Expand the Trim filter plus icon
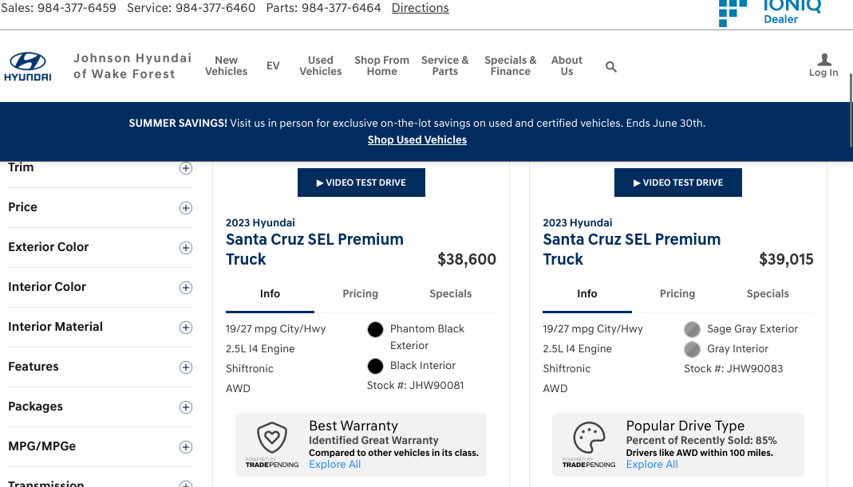 point(186,168)
